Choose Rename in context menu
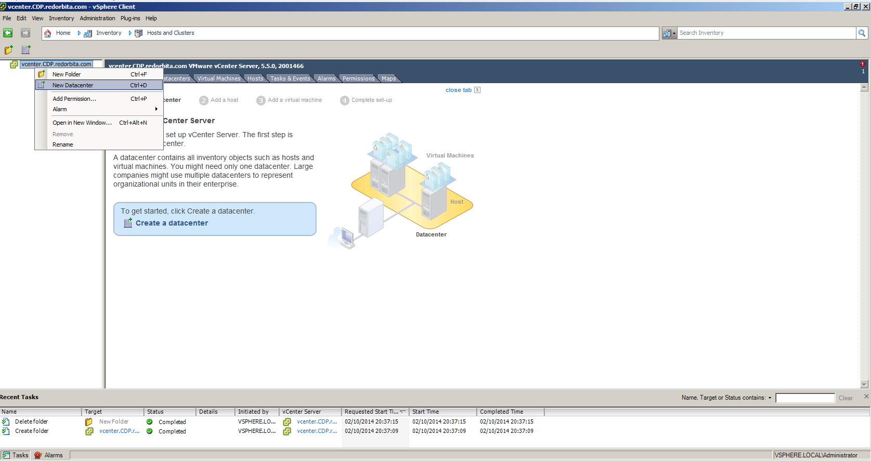This screenshot has width=871, height=462. (99, 144)
